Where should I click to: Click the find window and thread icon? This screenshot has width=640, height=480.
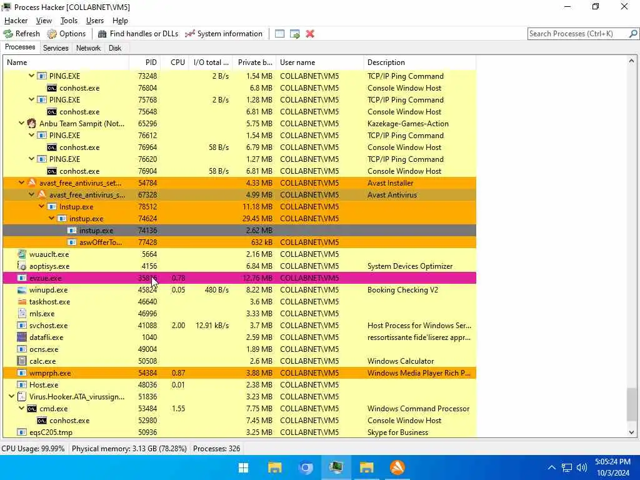(295, 34)
